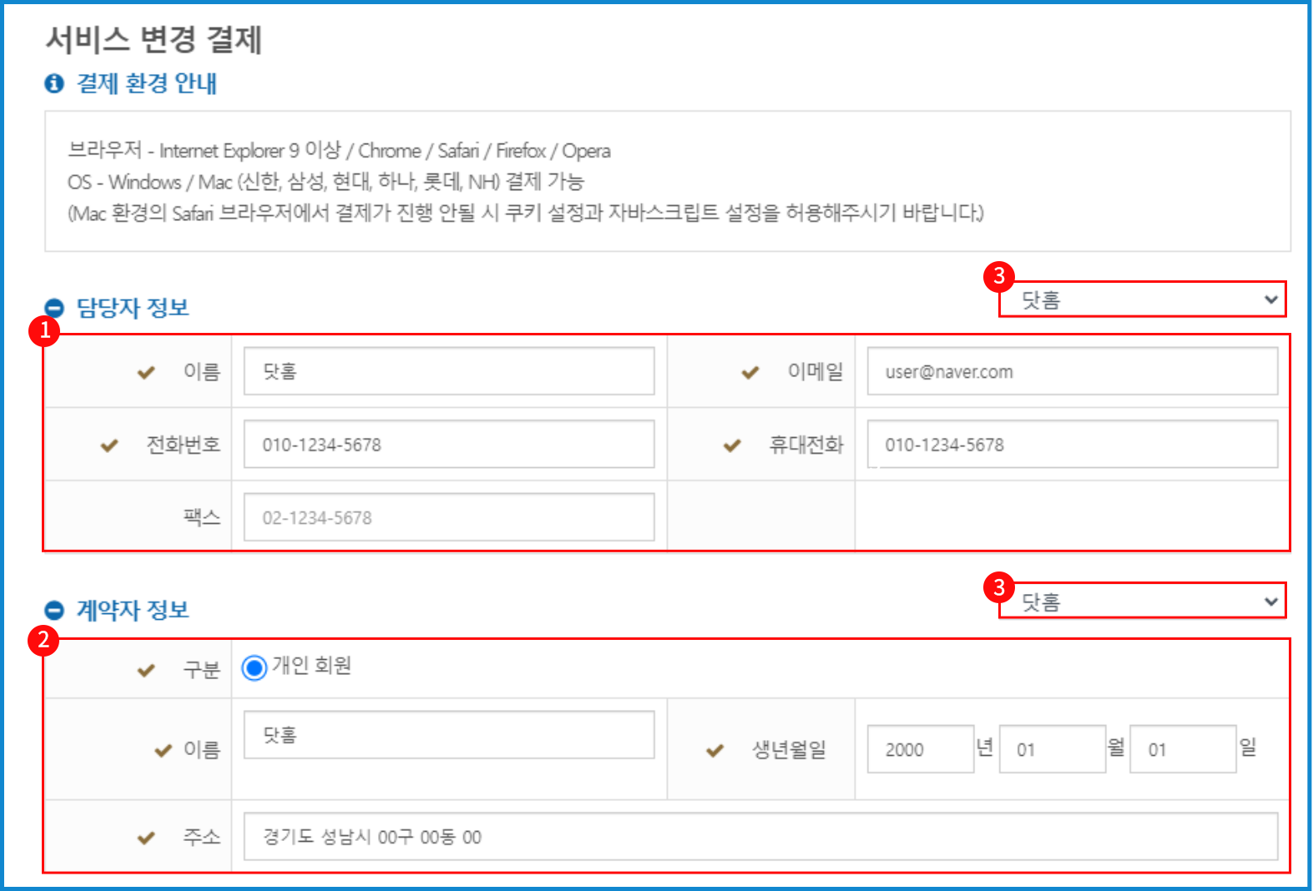Open the 닷홈 dropdown above 계약자 정보 table

pyautogui.click(x=1142, y=602)
